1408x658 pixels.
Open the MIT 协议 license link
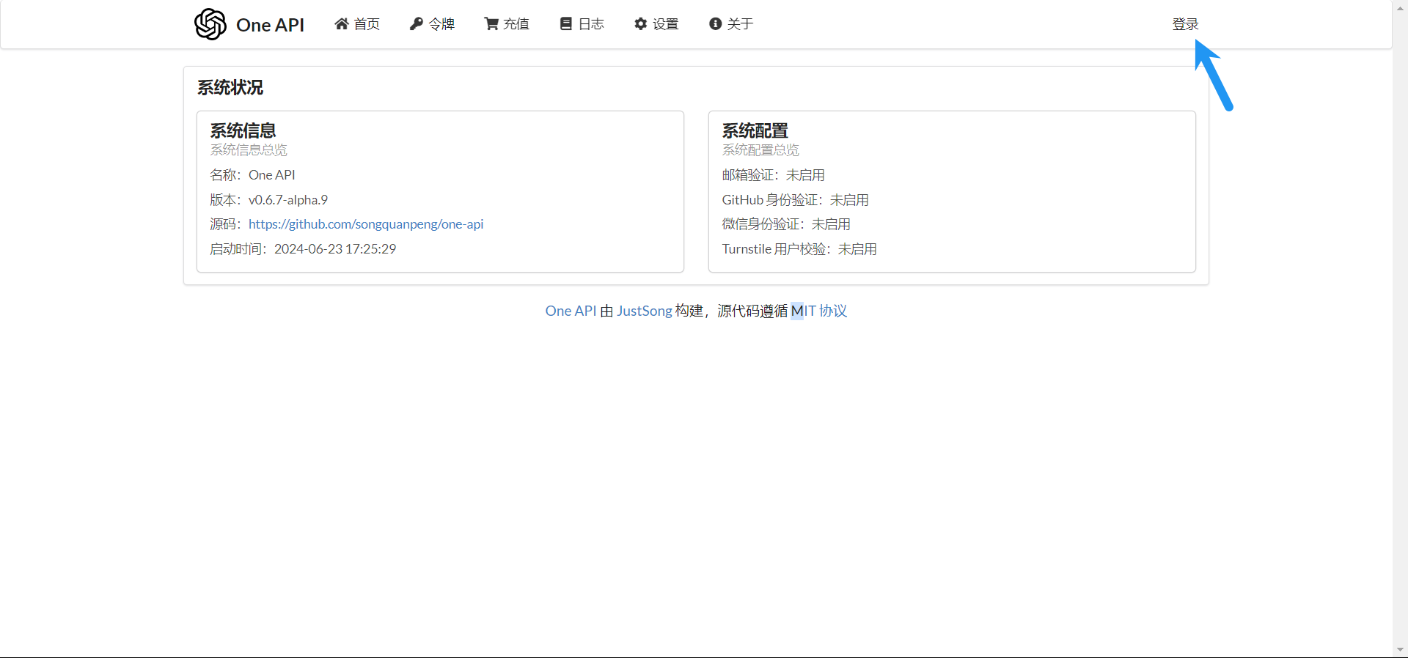coord(819,311)
